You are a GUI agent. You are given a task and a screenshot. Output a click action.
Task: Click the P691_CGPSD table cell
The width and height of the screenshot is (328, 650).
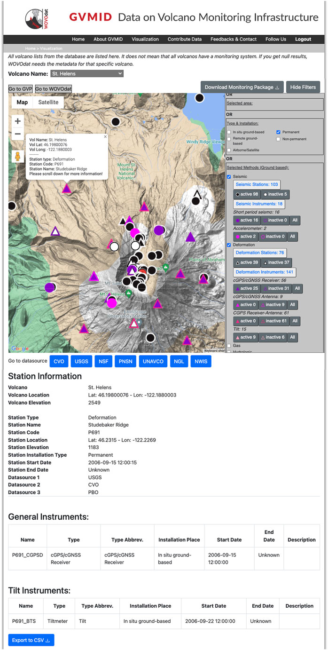[x=27, y=558]
